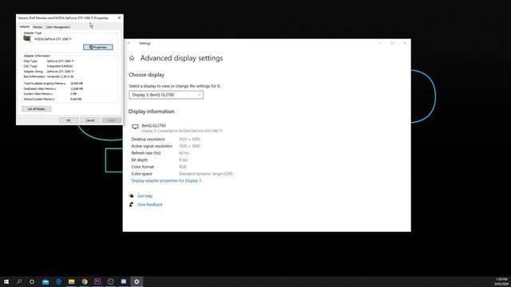
Task: Click Shared System Memory label
Action: click(39, 99)
